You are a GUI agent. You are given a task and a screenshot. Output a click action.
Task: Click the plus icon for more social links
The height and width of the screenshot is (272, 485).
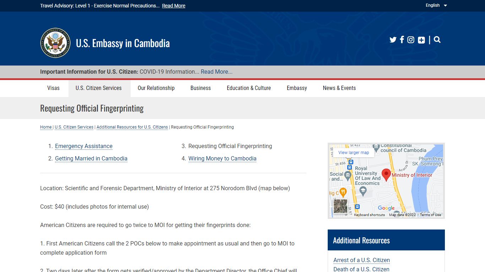(x=421, y=40)
